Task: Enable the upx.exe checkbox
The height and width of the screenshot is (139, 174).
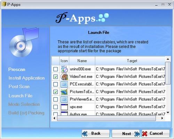Action: point(55,107)
